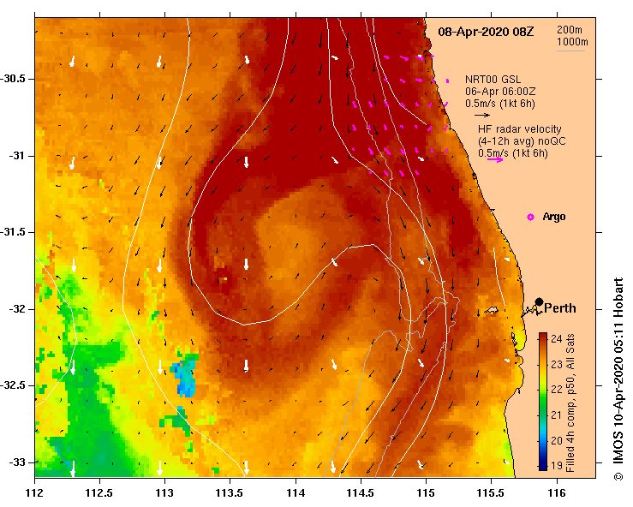Click latitude axis label -31.5

coord(13,232)
